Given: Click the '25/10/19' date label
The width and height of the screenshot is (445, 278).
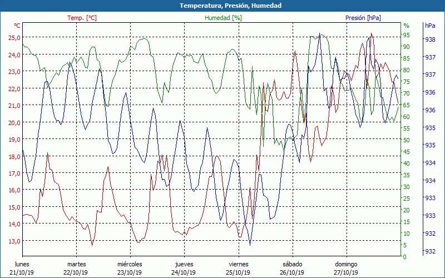Looking at the screenshot, I should [x=238, y=272].
